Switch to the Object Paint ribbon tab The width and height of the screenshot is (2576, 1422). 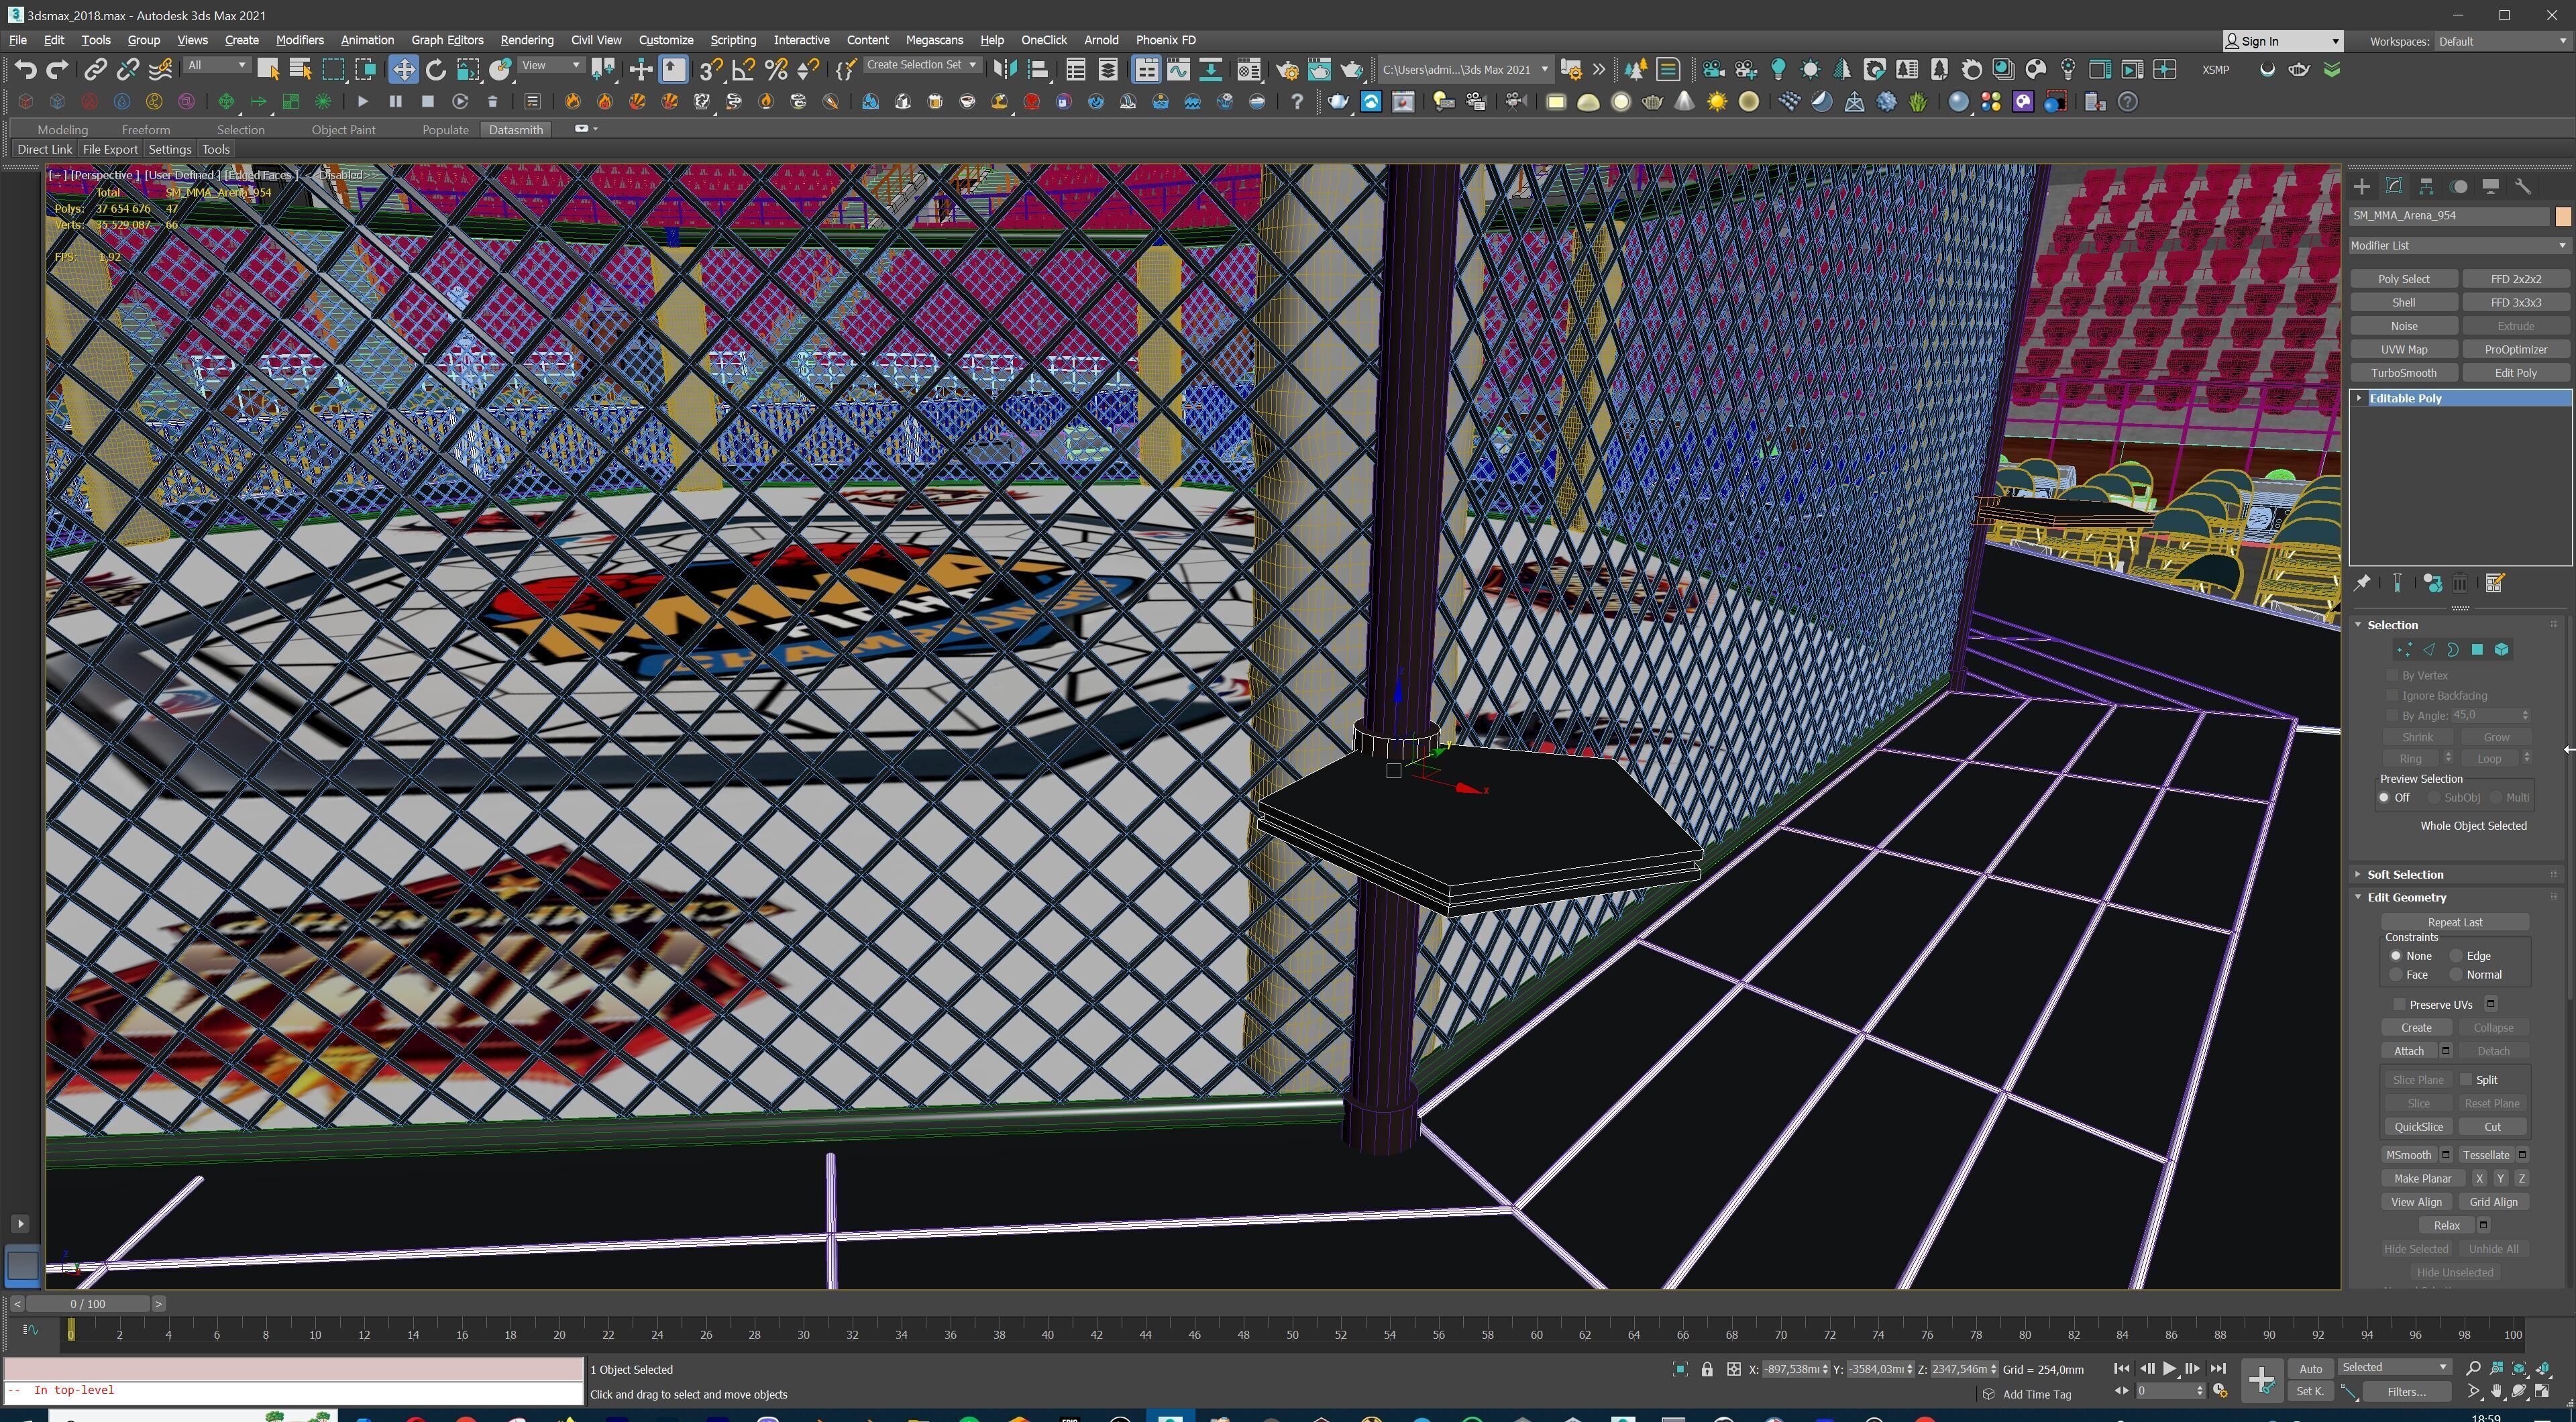[x=343, y=130]
